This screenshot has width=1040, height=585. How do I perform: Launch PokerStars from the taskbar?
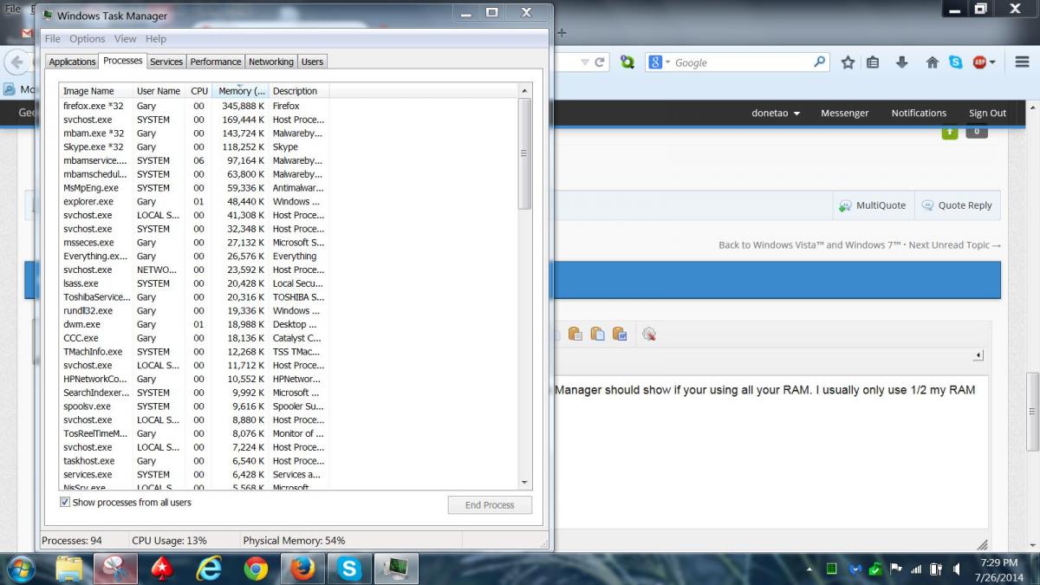click(x=163, y=569)
